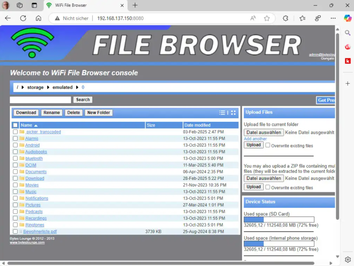Image resolution: width=354 pixels, height=266 pixels.
Task: Open browser extensions puzzle icon
Action: [285, 18]
